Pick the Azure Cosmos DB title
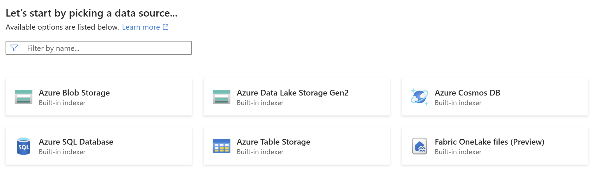This screenshot has width=594, height=171. (x=467, y=93)
